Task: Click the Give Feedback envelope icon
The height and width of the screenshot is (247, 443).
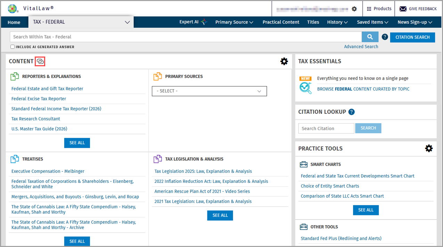Action: pos(403,9)
